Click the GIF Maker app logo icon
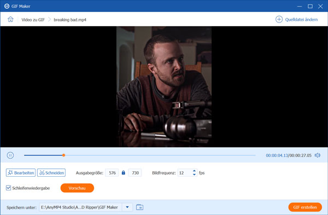 pyautogui.click(x=7, y=6)
